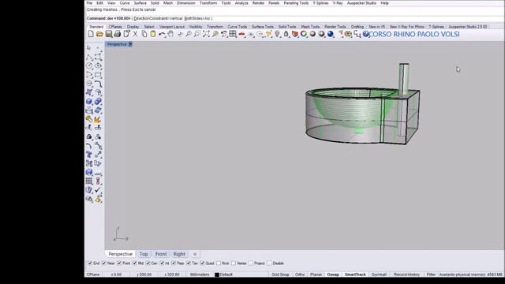This screenshot has height=284, width=505.
Task: Select the Rectangle tool in side toolbar
Action: 98,75
